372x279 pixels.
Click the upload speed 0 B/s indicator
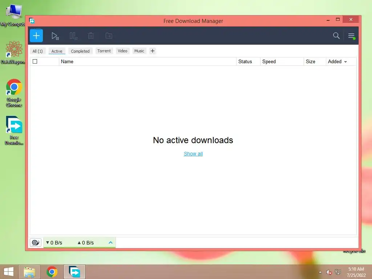point(86,243)
